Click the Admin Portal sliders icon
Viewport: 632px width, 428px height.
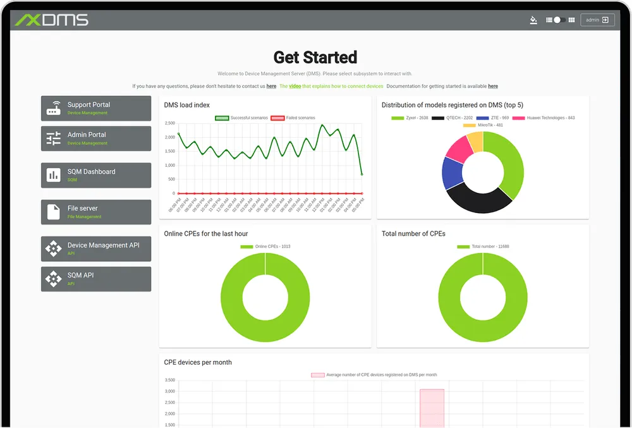tap(54, 138)
